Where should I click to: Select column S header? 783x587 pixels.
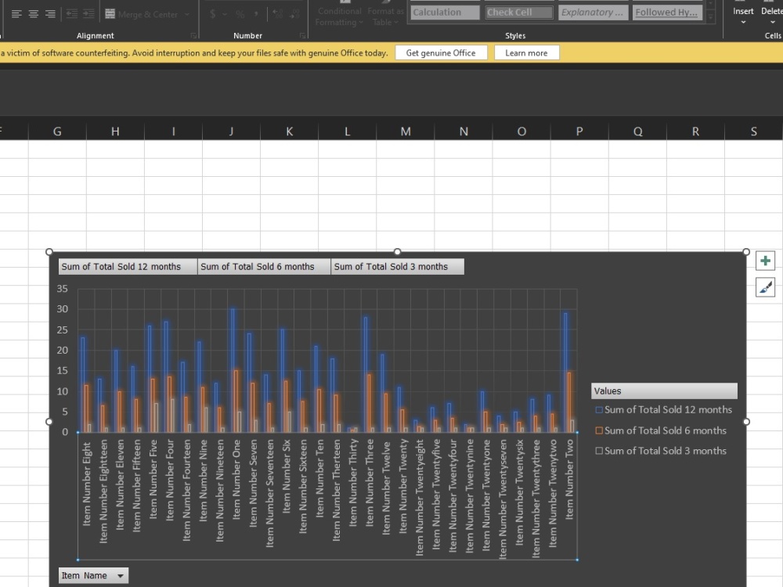coord(753,131)
